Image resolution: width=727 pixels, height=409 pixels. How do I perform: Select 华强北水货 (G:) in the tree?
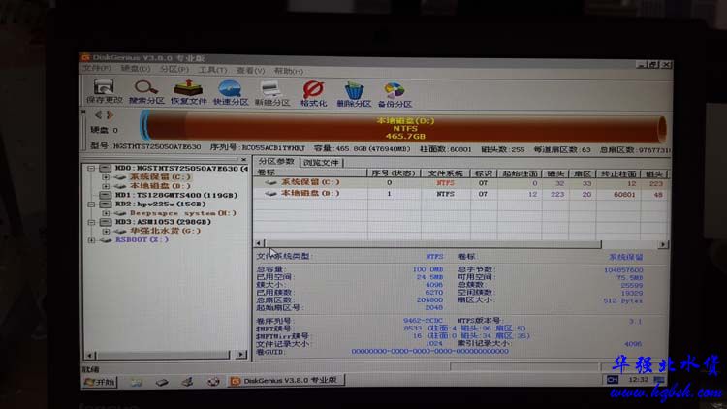(x=166, y=231)
